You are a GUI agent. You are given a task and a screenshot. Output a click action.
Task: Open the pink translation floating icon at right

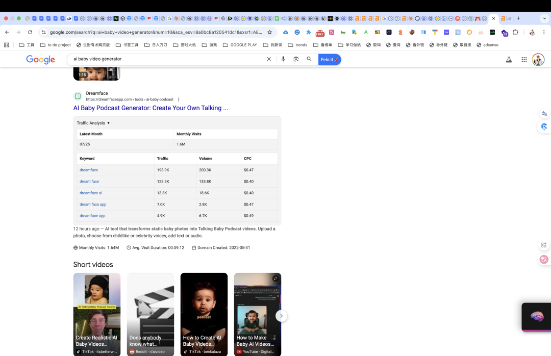tap(544, 260)
